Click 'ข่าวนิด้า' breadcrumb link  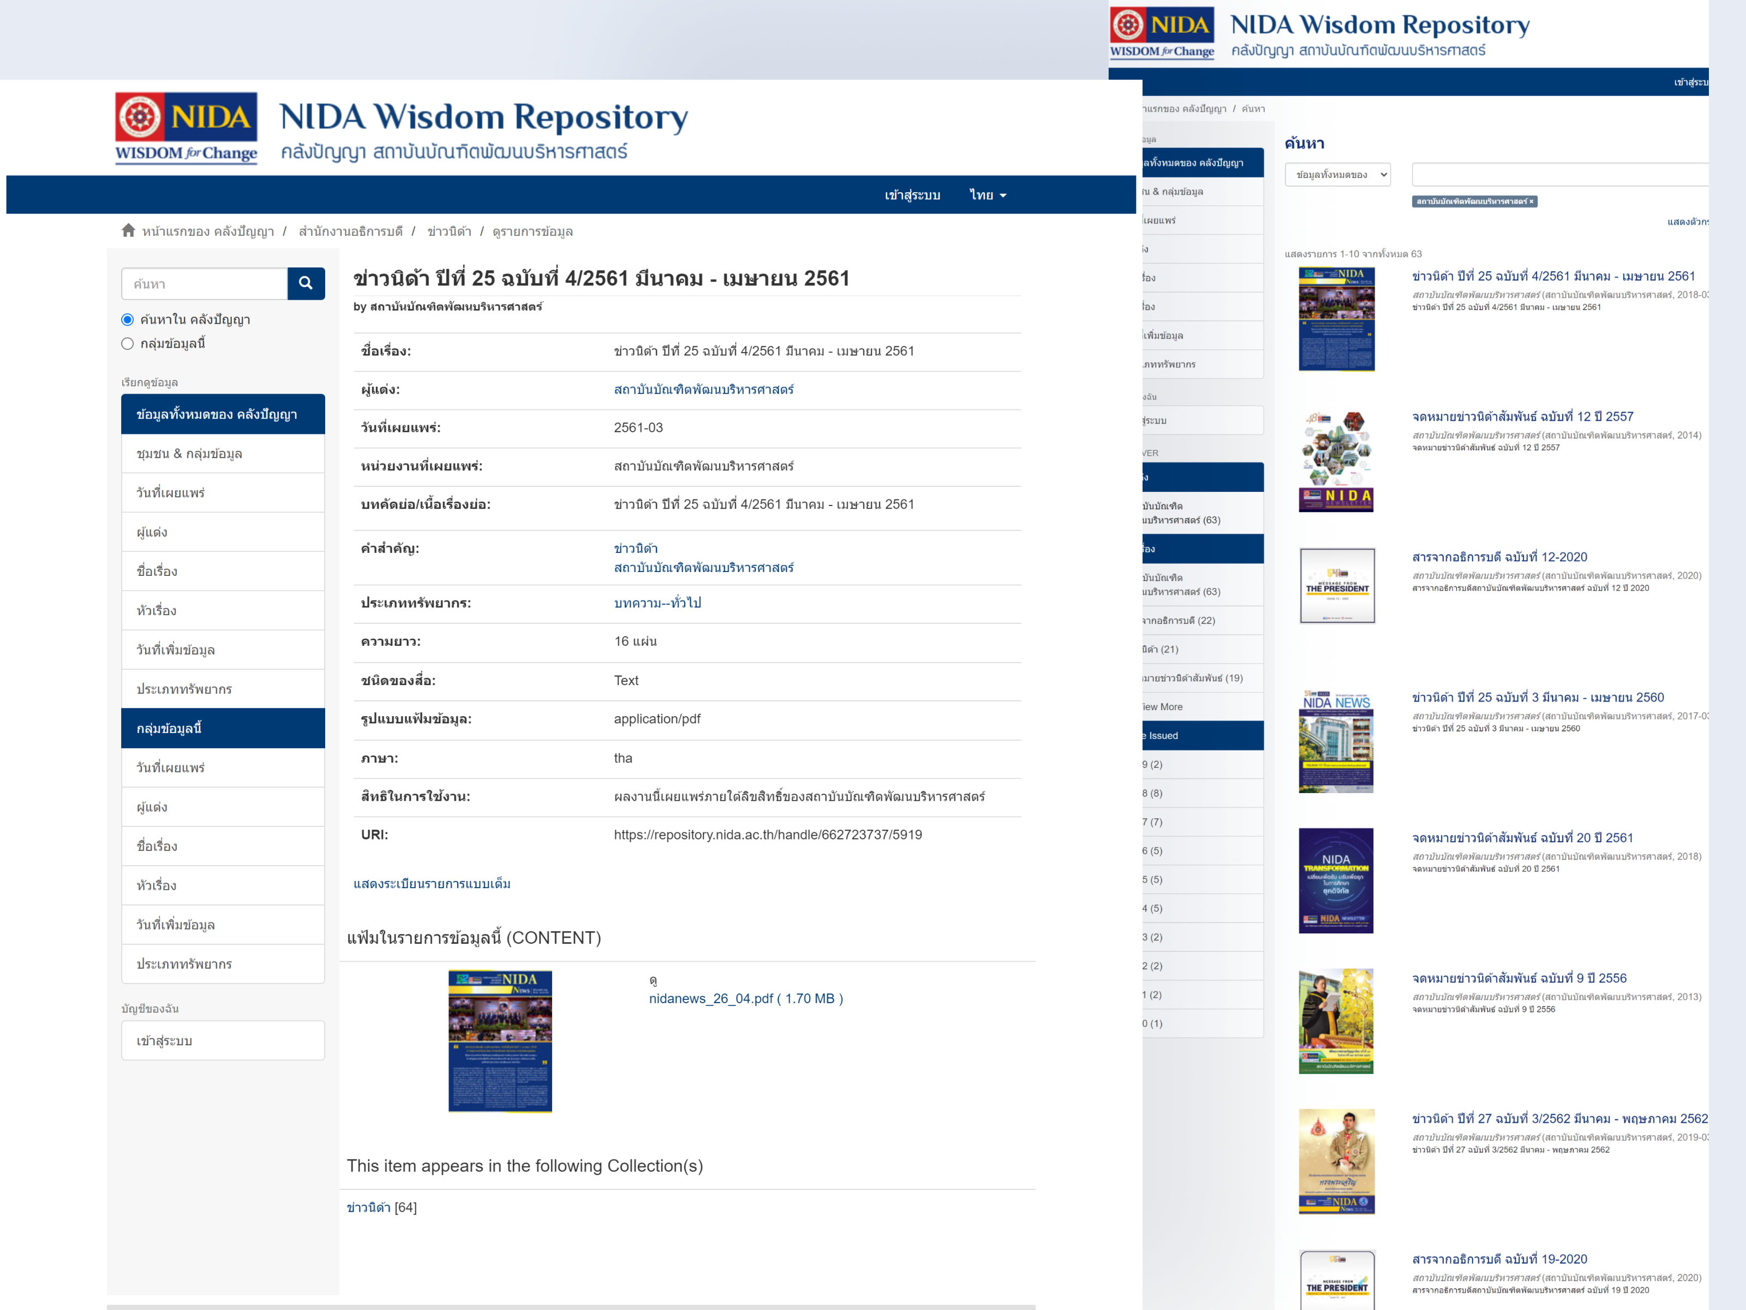point(449,231)
